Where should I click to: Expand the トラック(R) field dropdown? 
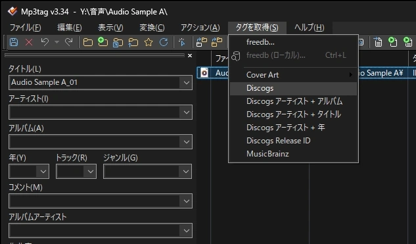click(91, 172)
